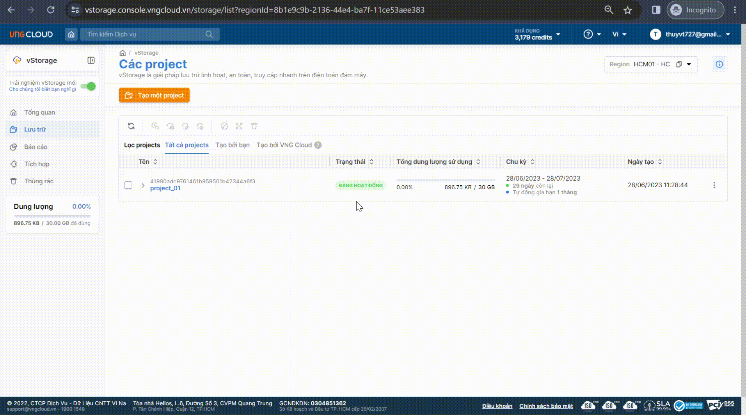Click the copy icon in Region box
Screen dimensions: 746x415
point(679,64)
